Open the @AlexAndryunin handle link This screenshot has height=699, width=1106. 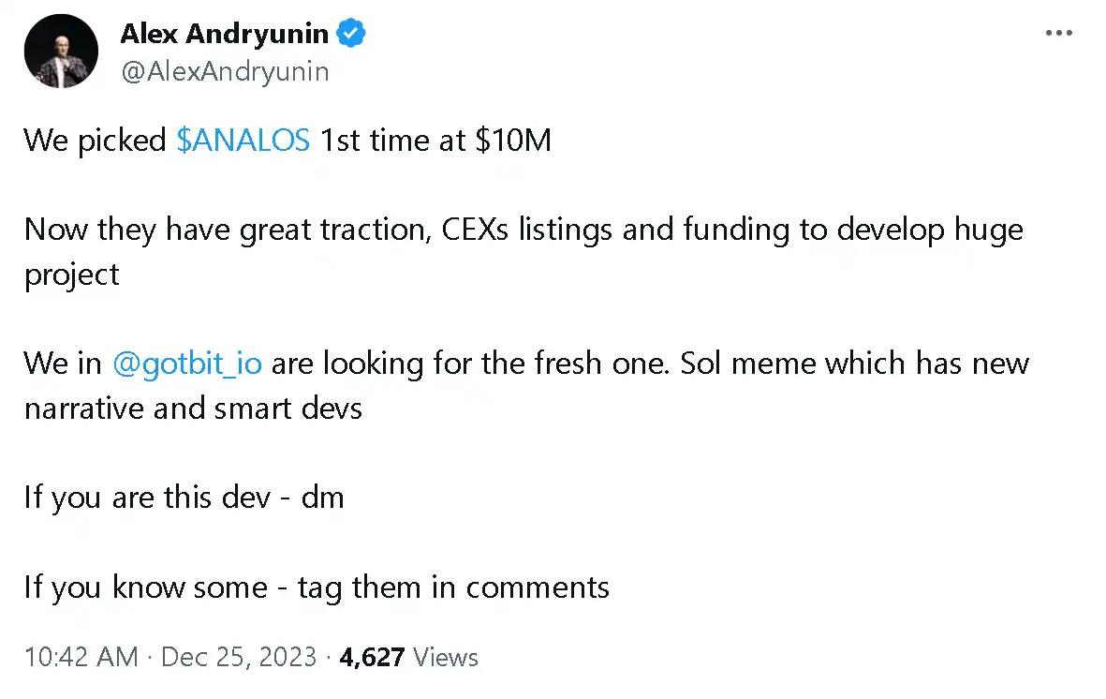225,71
